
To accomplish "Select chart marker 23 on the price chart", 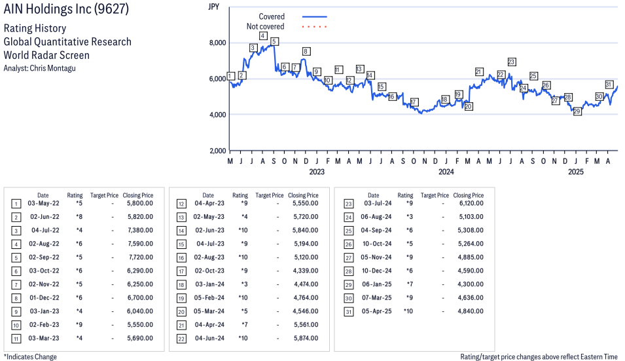I will coord(512,62).
